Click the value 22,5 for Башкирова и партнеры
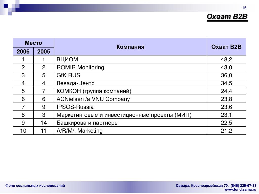The width and height of the screenshot is (259, 194). [226, 123]
